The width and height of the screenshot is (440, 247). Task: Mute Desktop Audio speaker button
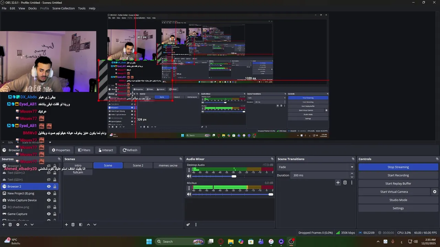click(x=189, y=176)
